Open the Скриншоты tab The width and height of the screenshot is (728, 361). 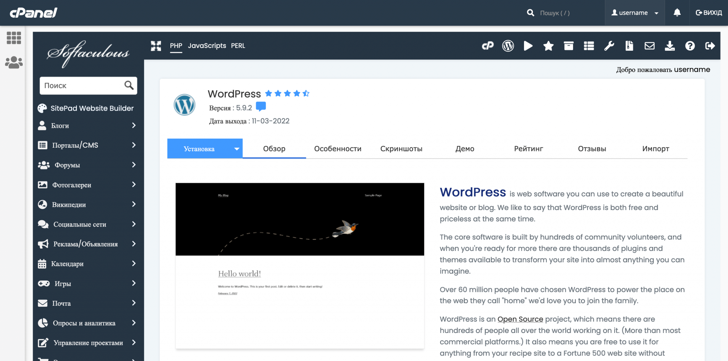click(401, 149)
